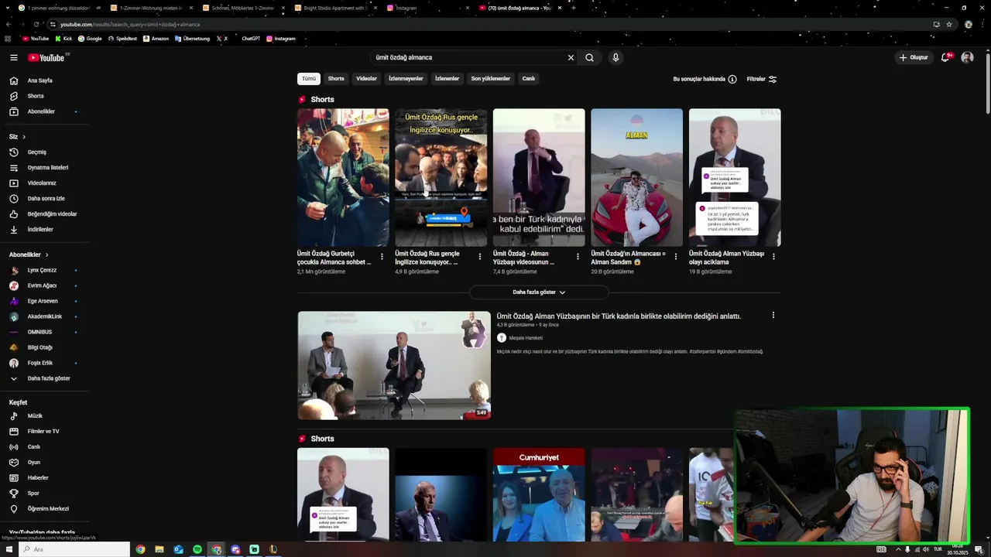This screenshot has height=557, width=991.
Task: Select the İzlenenler filter chip
Action: click(x=447, y=79)
